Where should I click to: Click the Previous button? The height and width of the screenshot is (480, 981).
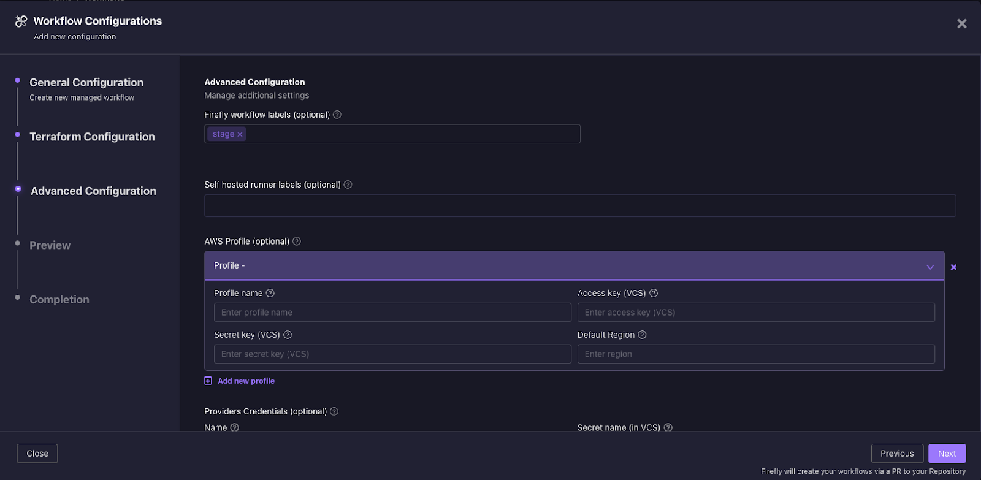(x=897, y=454)
